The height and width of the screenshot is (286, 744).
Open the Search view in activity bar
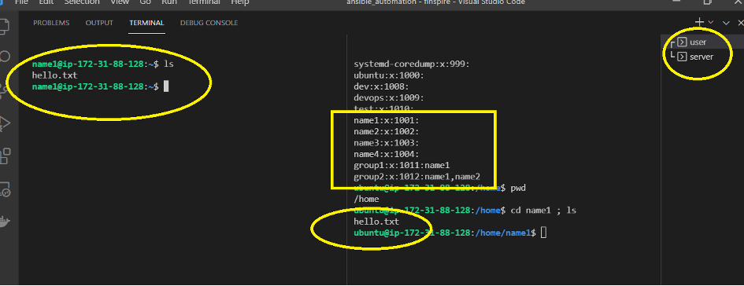pos(5,57)
